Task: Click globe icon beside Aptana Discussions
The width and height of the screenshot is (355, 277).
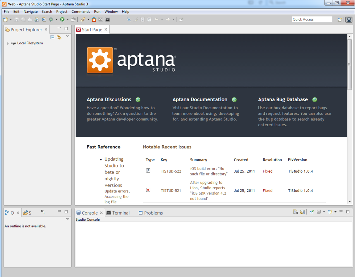Action: point(138,100)
